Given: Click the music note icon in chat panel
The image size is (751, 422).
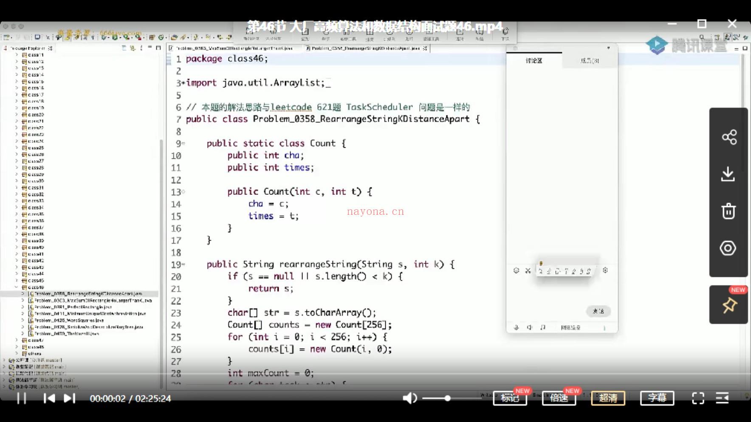Looking at the screenshot, I should (x=543, y=327).
